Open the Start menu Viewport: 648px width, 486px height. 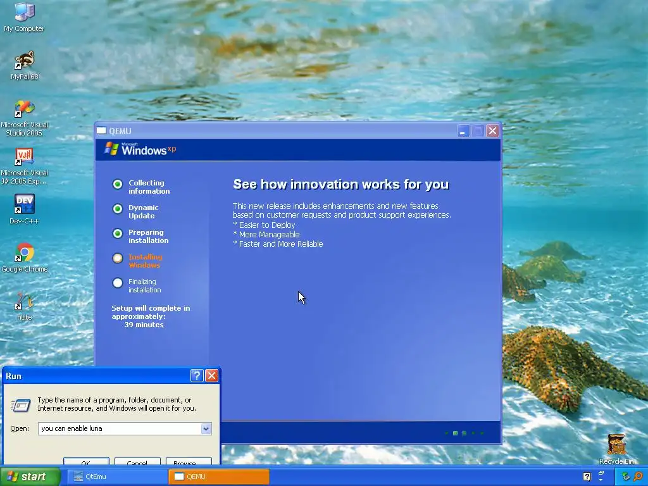30,477
